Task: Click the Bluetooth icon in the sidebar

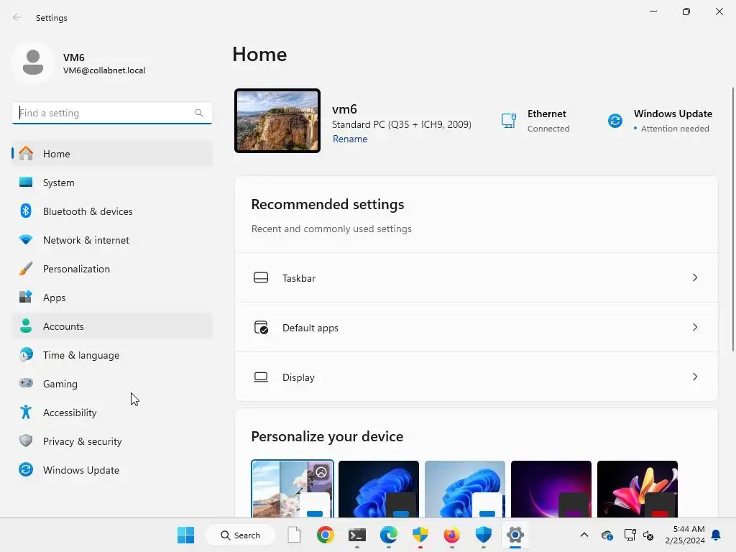Action: tap(26, 211)
